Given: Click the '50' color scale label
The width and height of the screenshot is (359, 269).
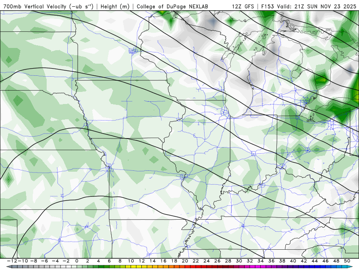Looking at the screenshot, I should pyautogui.click(x=347, y=261).
